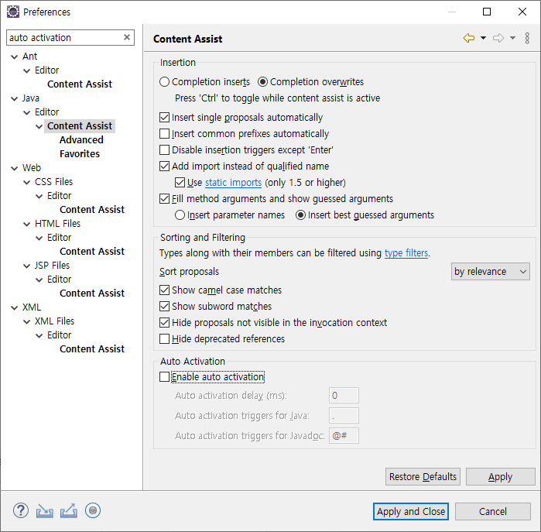Select Content Assist under HTML Files Editor

coord(92,252)
